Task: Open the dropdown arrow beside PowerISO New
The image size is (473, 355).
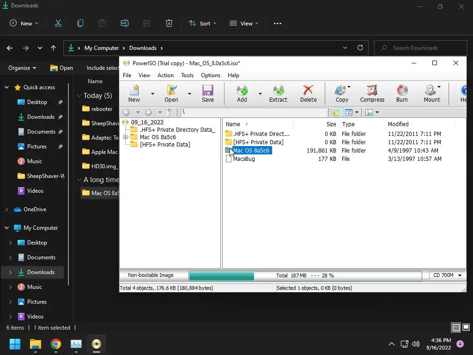Action: 152,93
